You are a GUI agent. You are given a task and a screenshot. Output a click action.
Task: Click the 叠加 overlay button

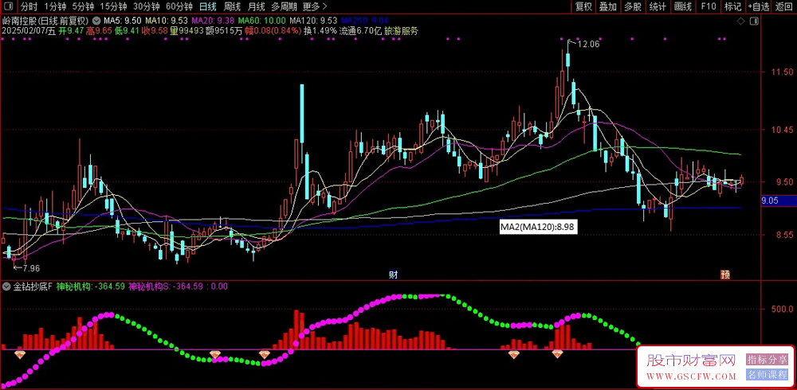click(608, 6)
